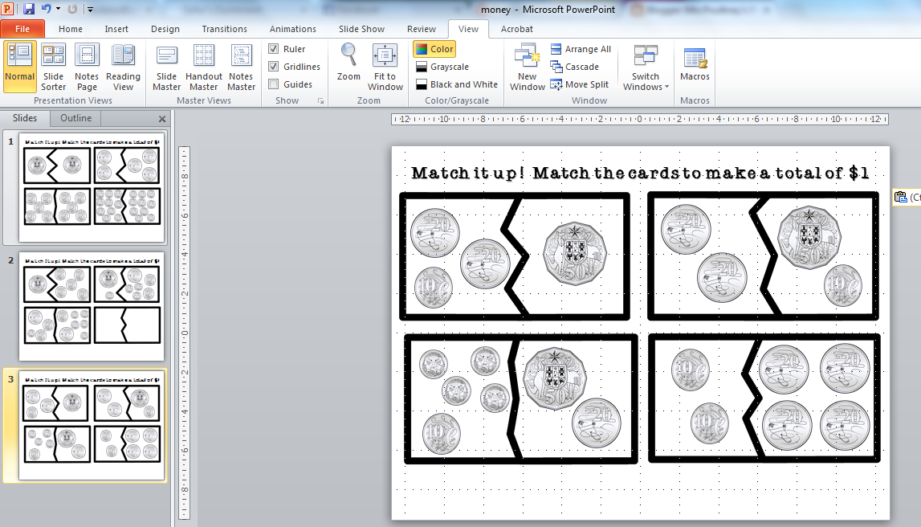Open the Transitions ribbon tab

(x=224, y=29)
